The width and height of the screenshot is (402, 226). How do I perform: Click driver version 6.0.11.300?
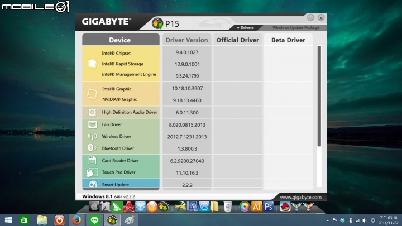(187, 113)
